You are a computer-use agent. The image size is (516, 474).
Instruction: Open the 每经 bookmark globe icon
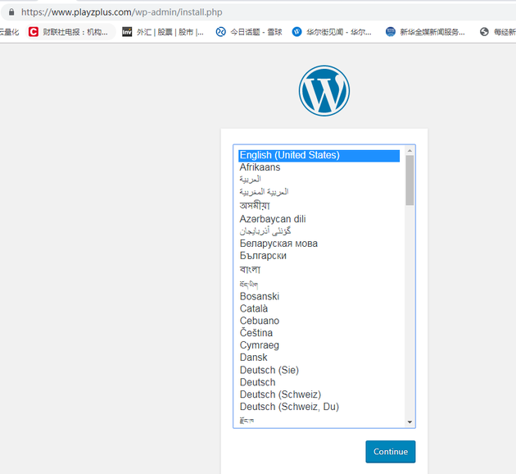(484, 32)
